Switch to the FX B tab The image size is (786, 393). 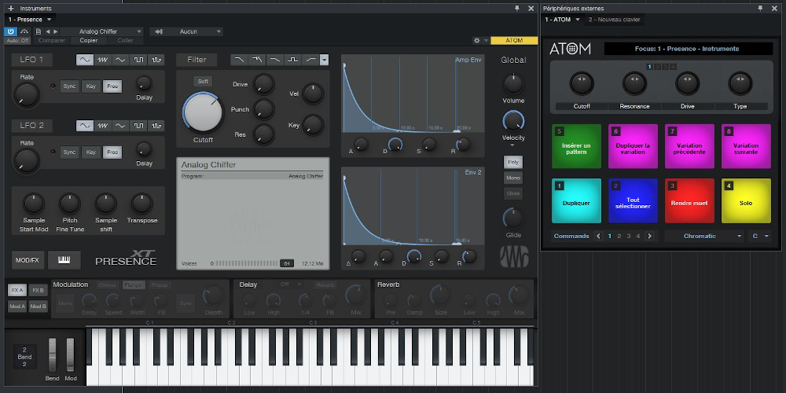[38, 290]
